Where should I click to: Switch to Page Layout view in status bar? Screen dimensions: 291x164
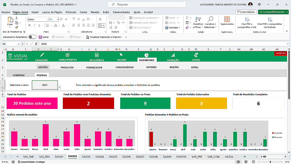tap(246, 162)
